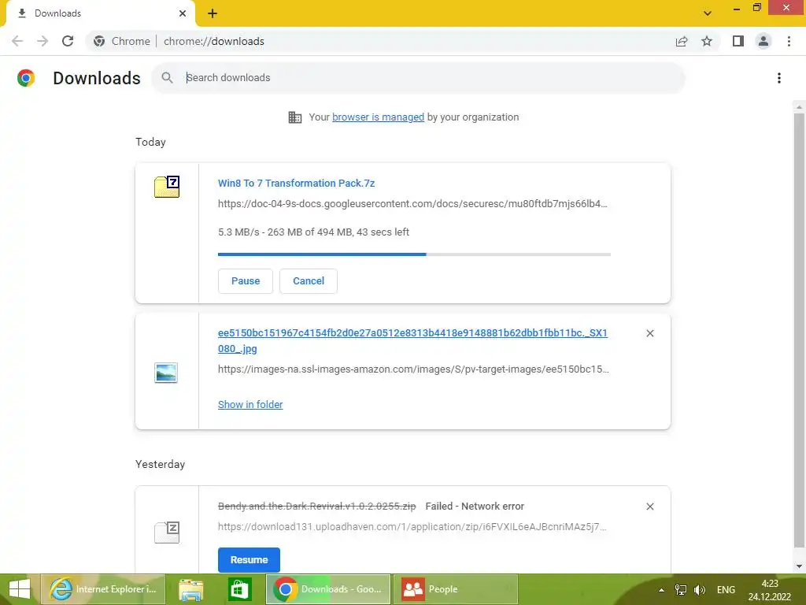This screenshot has width=806, height=605.
Task: Click the images-na.ssl-images-amazon URL text
Action: pyautogui.click(x=413, y=369)
